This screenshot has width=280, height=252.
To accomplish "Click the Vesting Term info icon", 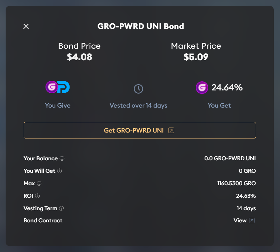I will [x=61, y=208].
